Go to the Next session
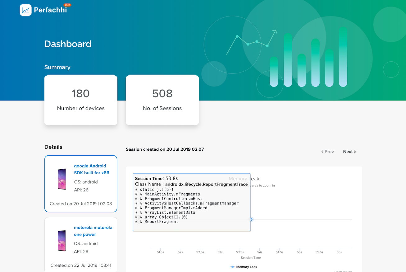Screen dimensions: 406x272 click(x=349, y=152)
